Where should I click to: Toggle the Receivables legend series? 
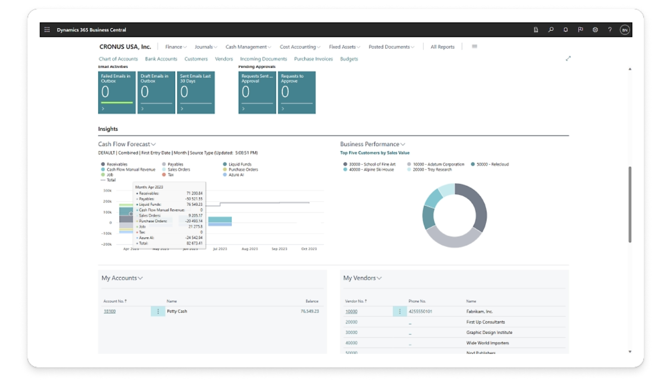pyautogui.click(x=117, y=165)
